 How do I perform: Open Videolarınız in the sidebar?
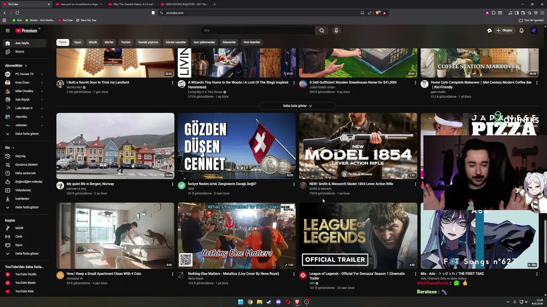(24, 190)
